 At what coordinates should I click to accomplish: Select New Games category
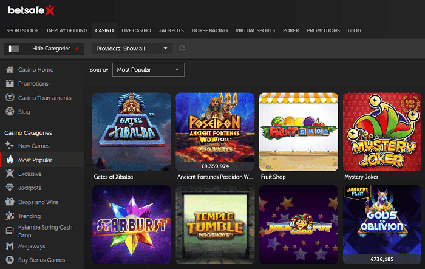34,146
